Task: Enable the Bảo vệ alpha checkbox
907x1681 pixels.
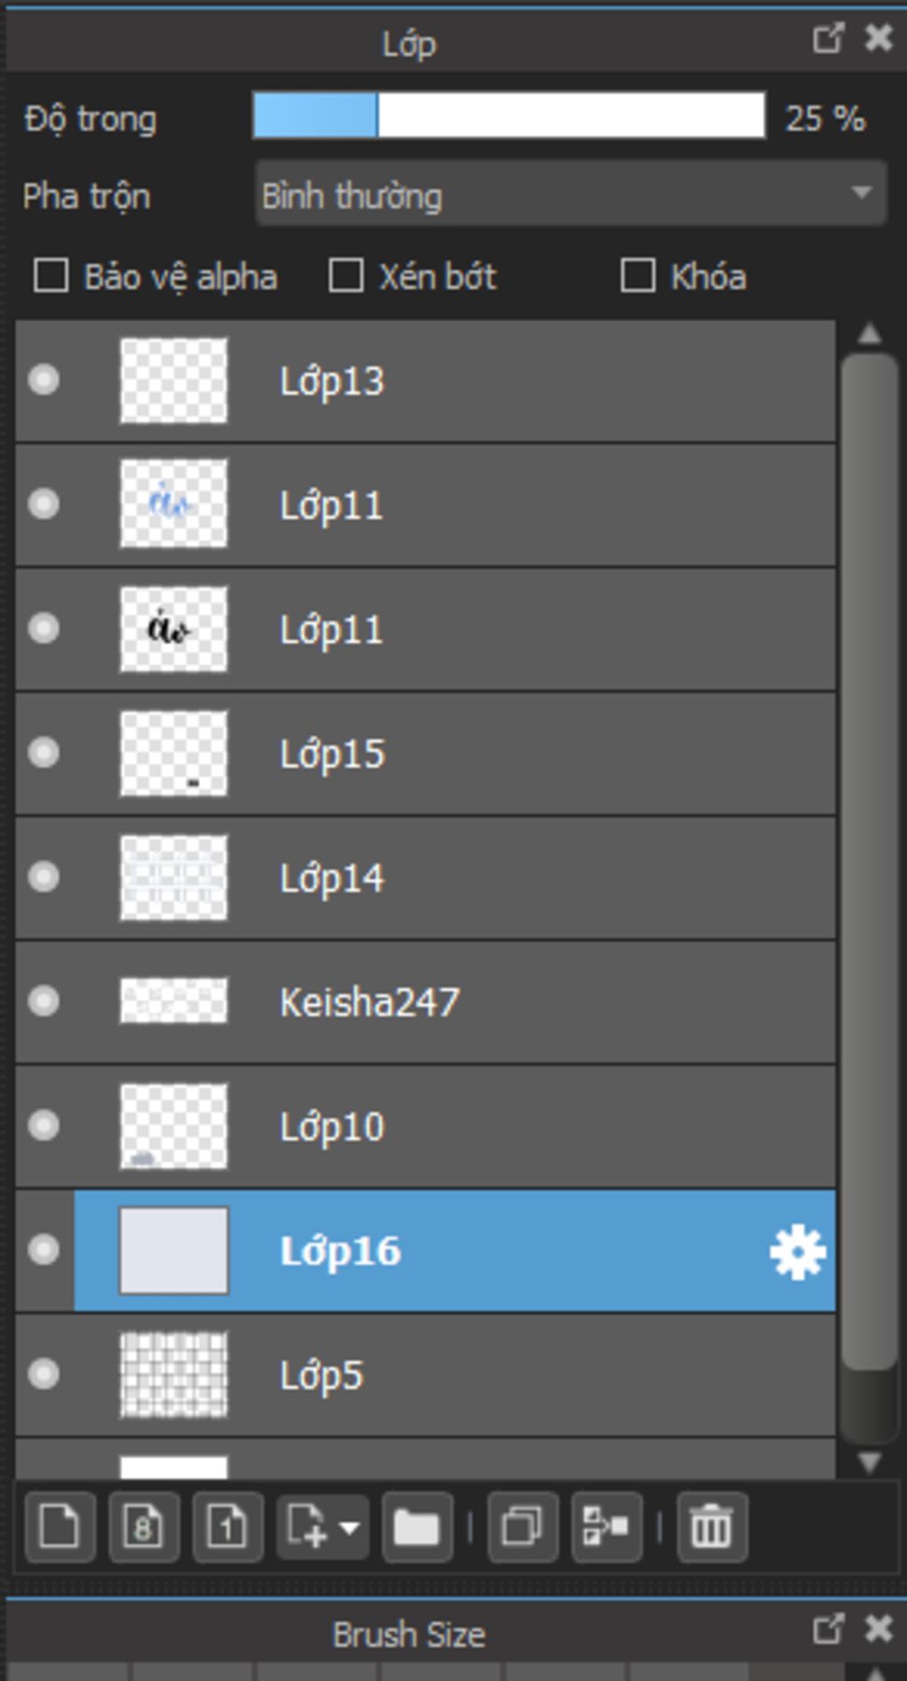Action: (51, 276)
